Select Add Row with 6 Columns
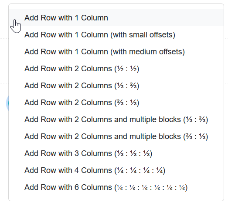The width and height of the screenshot is (228, 206). (116, 187)
